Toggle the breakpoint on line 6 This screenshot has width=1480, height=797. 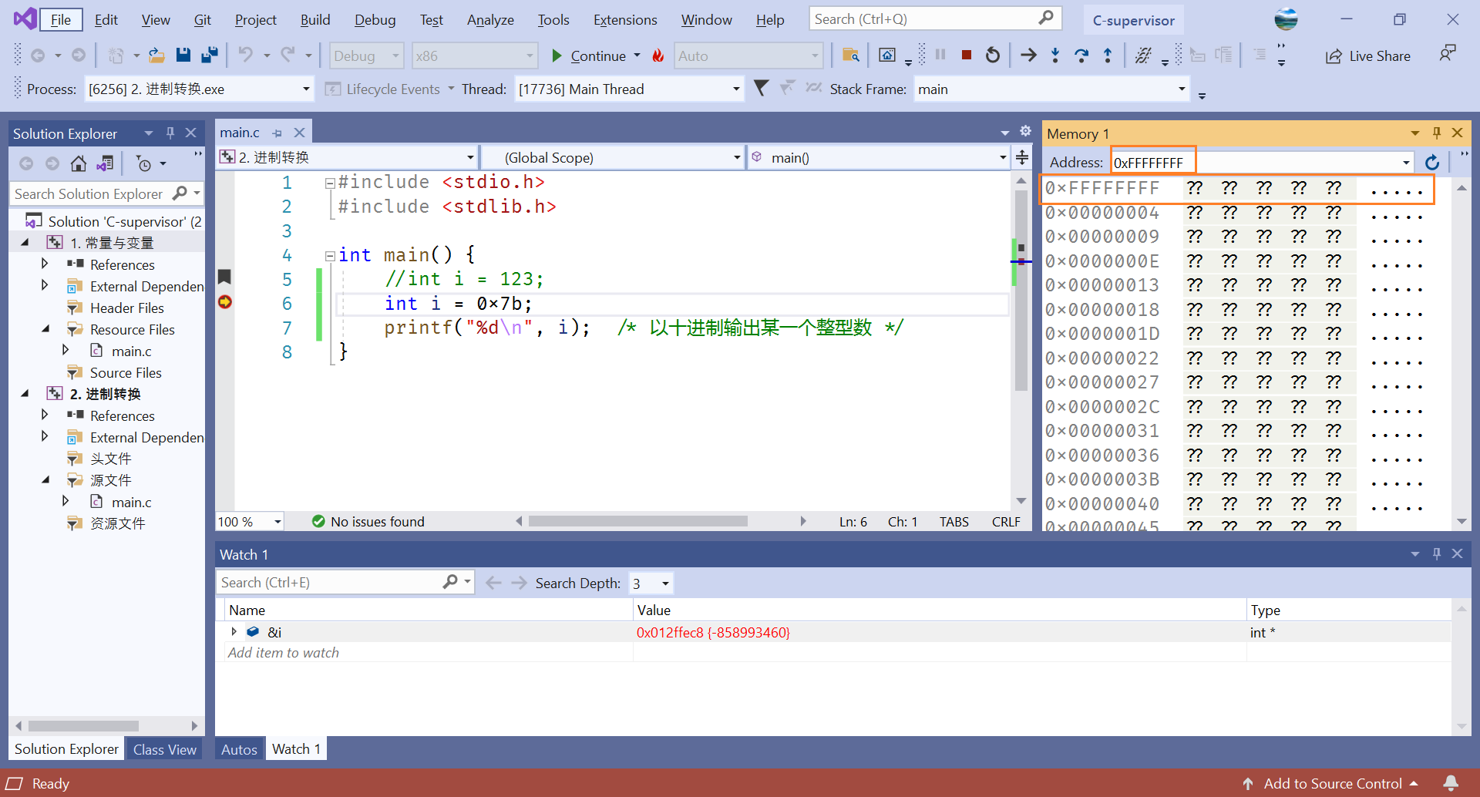[225, 302]
